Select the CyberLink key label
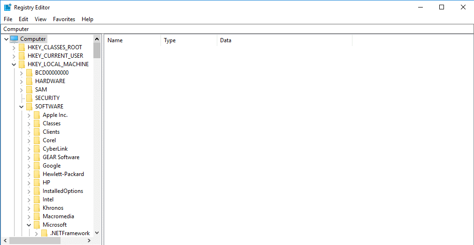The image size is (474, 245). (x=55, y=149)
